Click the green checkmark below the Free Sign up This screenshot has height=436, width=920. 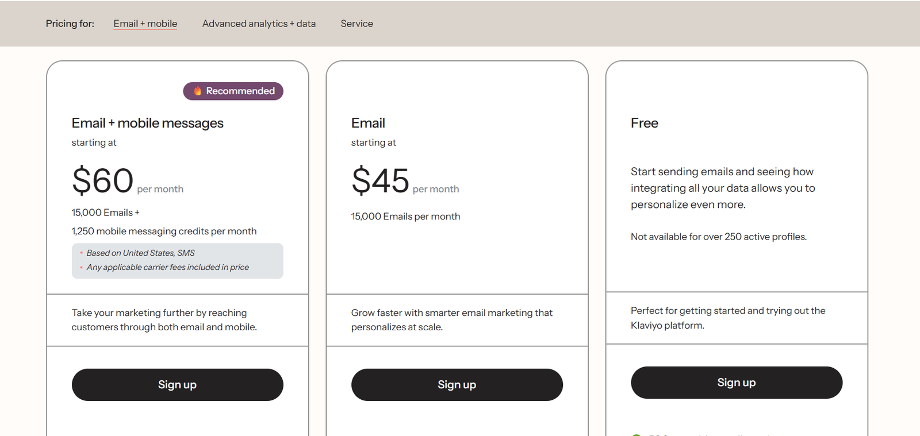tap(636, 435)
